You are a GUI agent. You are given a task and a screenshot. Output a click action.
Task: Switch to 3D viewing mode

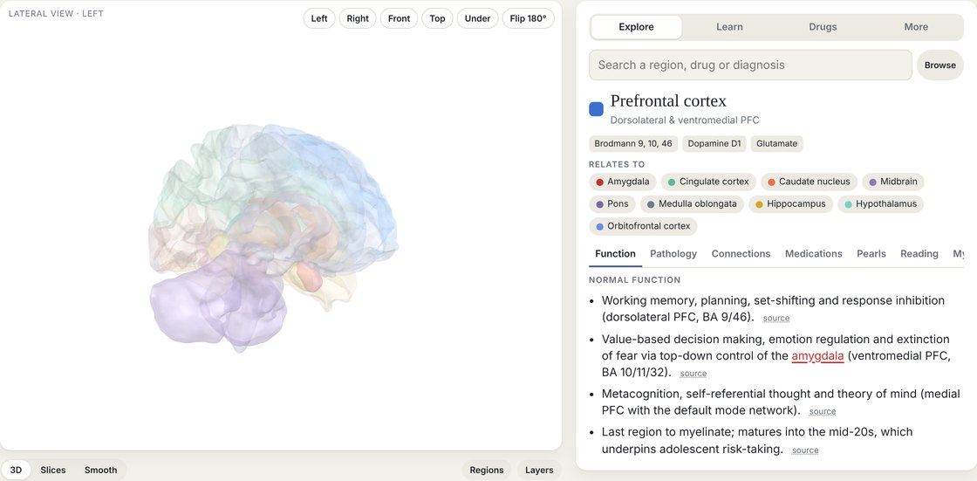pos(16,471)
